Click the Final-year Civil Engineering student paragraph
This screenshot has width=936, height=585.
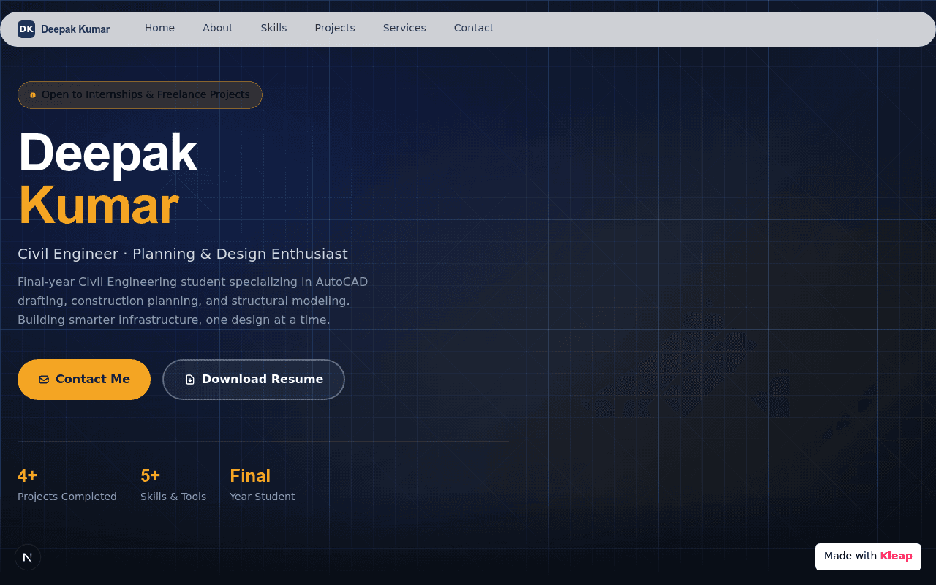pos(193,301)
